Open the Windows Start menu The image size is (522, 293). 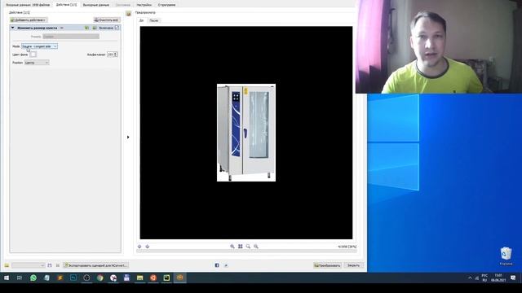pyautogui.click(x=7, y=278)
